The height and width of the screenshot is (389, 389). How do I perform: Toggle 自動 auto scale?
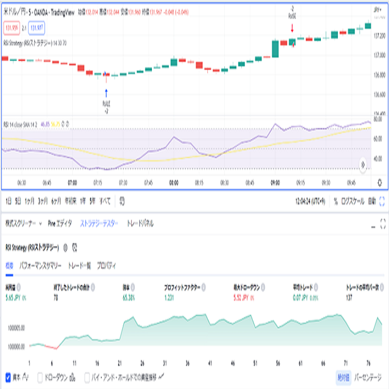tap(371, 201)
